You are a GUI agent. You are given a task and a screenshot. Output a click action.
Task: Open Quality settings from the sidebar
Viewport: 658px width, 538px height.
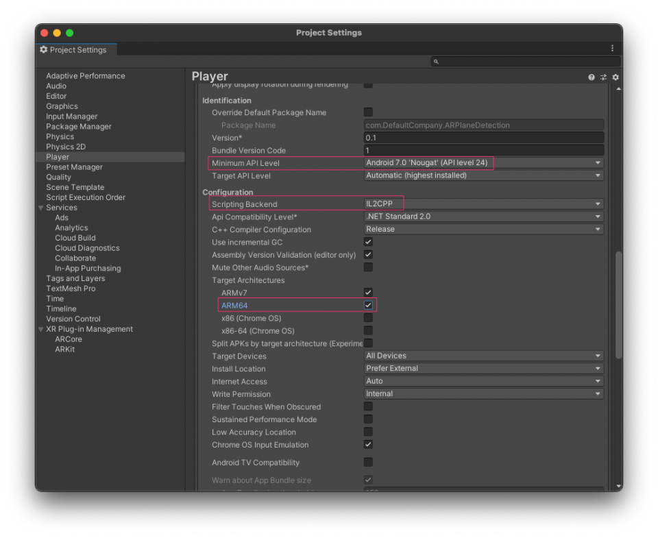click(x=58, y=177)
